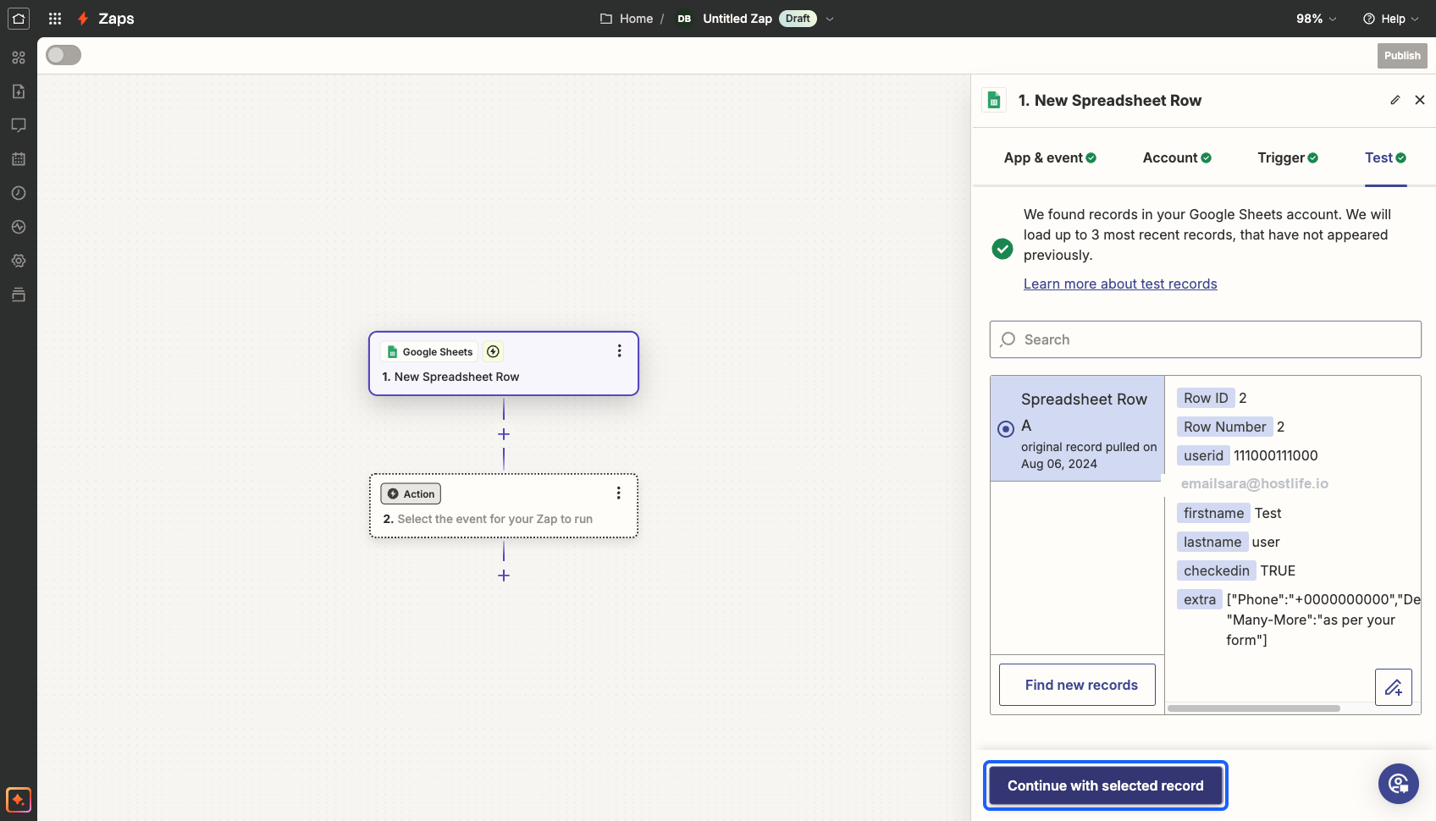Viewport: 1436px width, 821px height.
Task: Expand the Untitled Zap dropdown chevron
Action: coord(830,19)
